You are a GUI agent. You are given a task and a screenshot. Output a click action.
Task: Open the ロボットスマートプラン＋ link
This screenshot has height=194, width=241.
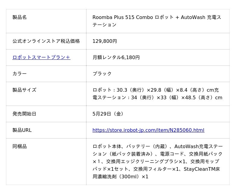tap(41, 57)
